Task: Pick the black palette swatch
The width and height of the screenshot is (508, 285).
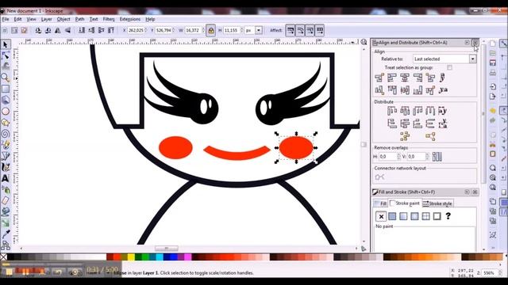Action: (10, 256)
